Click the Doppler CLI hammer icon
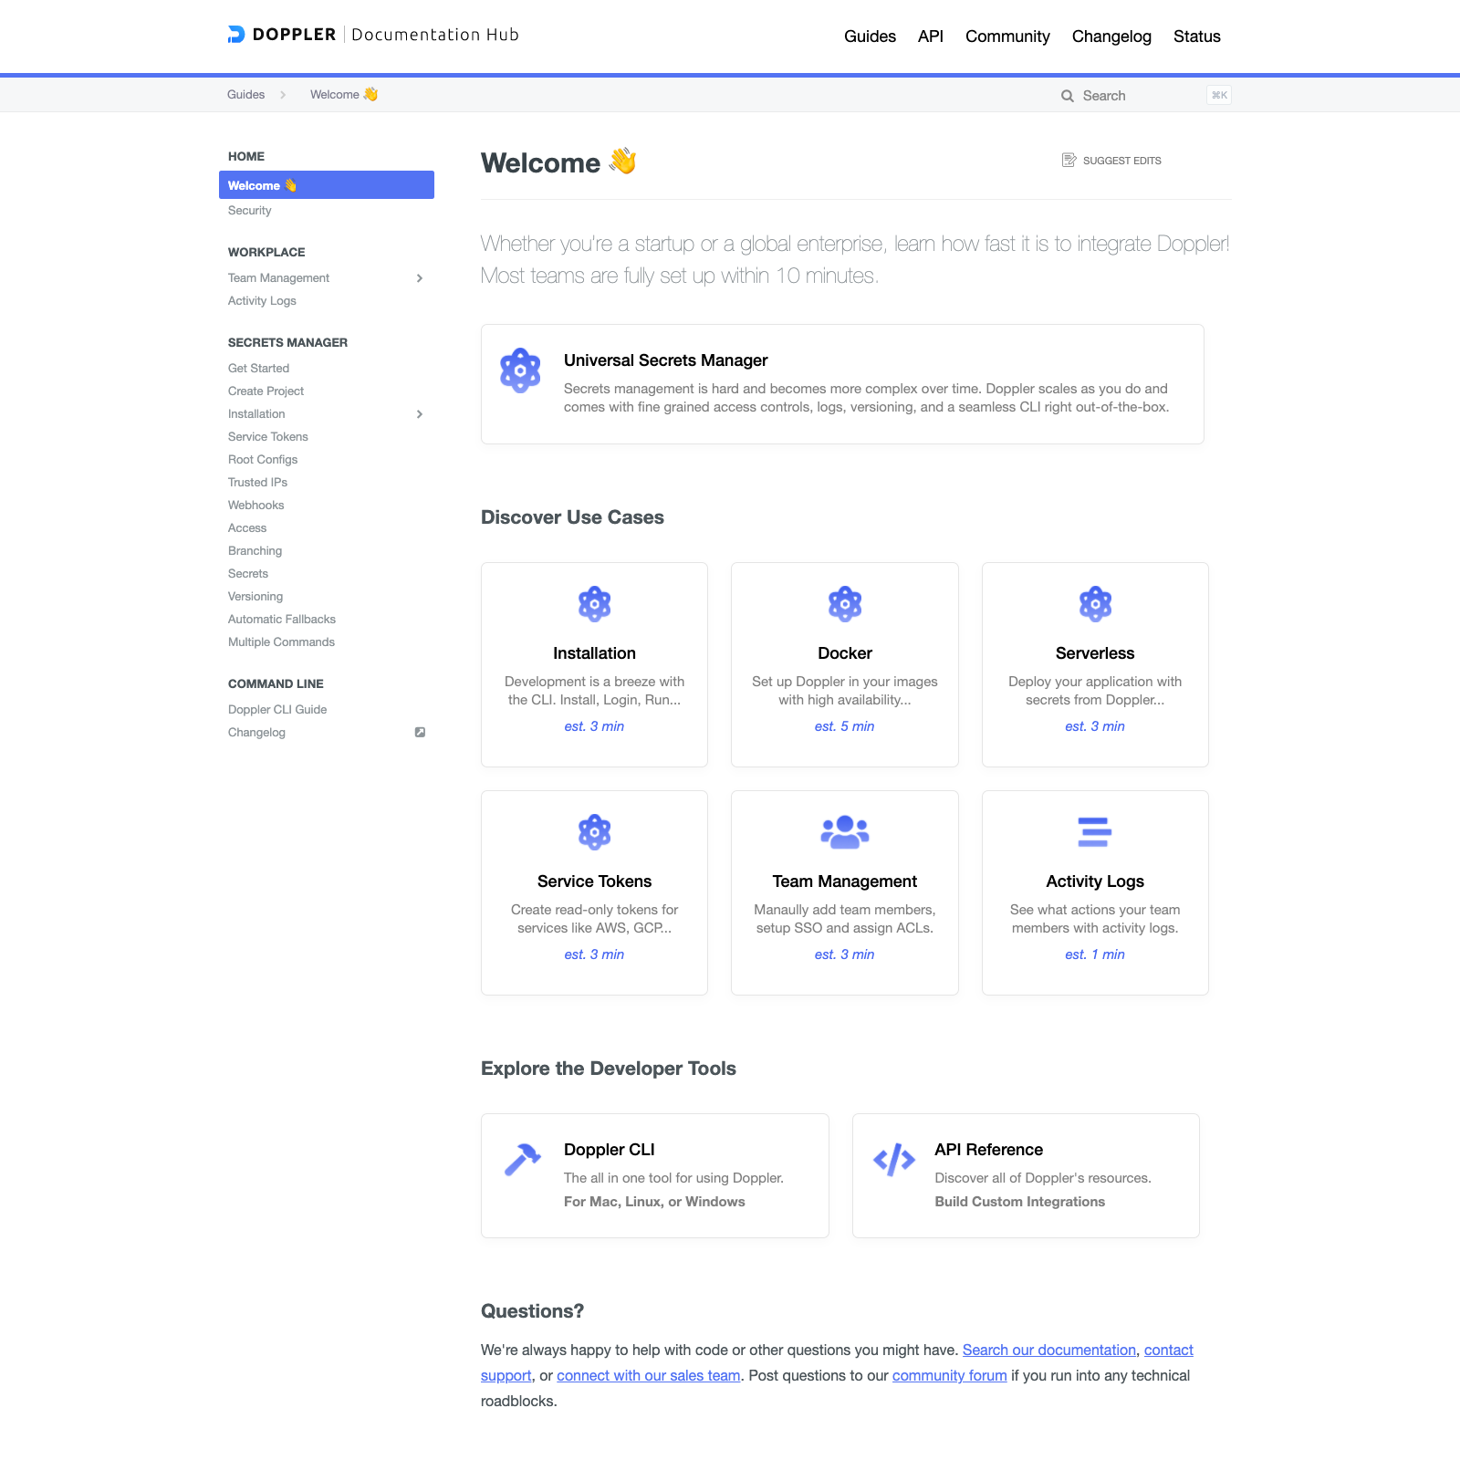The width and height of the screenshot is (1460, 1460). [x=523, y=1160]
